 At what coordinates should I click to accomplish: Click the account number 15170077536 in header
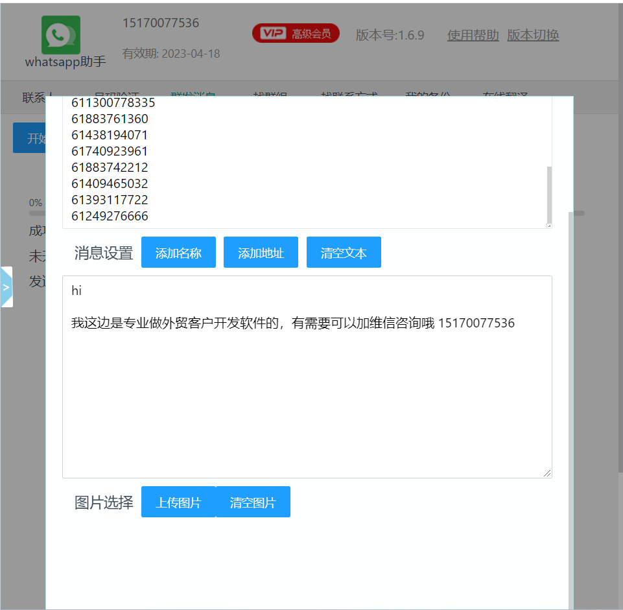(x=161, y=23)
